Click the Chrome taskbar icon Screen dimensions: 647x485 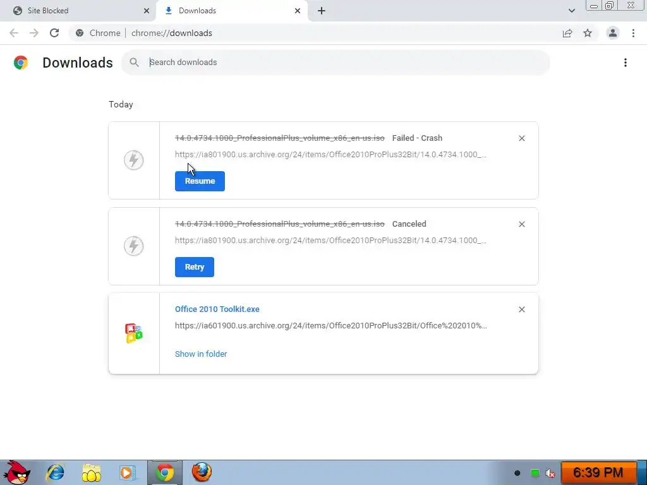(x=165, y=472)
